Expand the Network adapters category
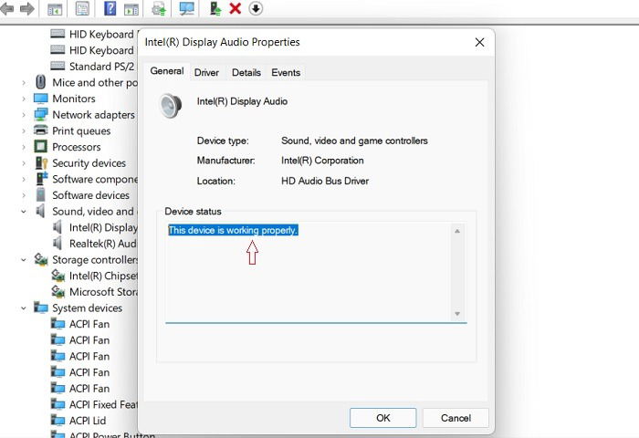This screenshot has height=438, width=639. (24, 115)
